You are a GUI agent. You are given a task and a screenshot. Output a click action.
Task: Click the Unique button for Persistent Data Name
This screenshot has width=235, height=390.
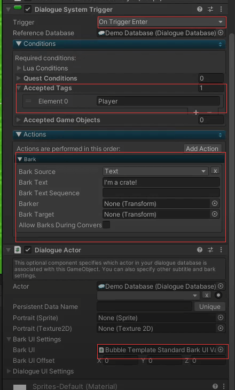pos(209,307)
